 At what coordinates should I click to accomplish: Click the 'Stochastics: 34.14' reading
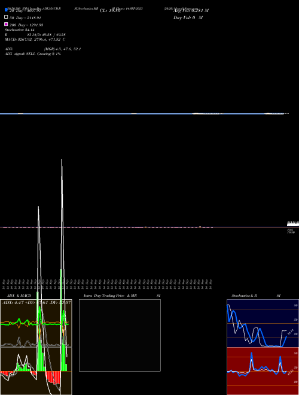20,30
